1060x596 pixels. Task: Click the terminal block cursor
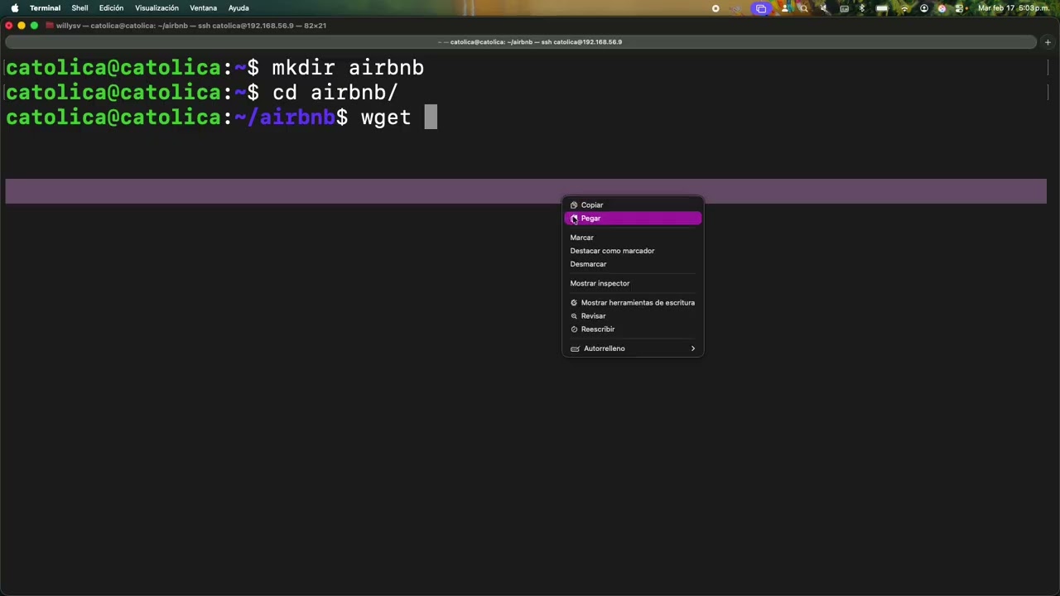pyautogui.click(x=431, y=118)
